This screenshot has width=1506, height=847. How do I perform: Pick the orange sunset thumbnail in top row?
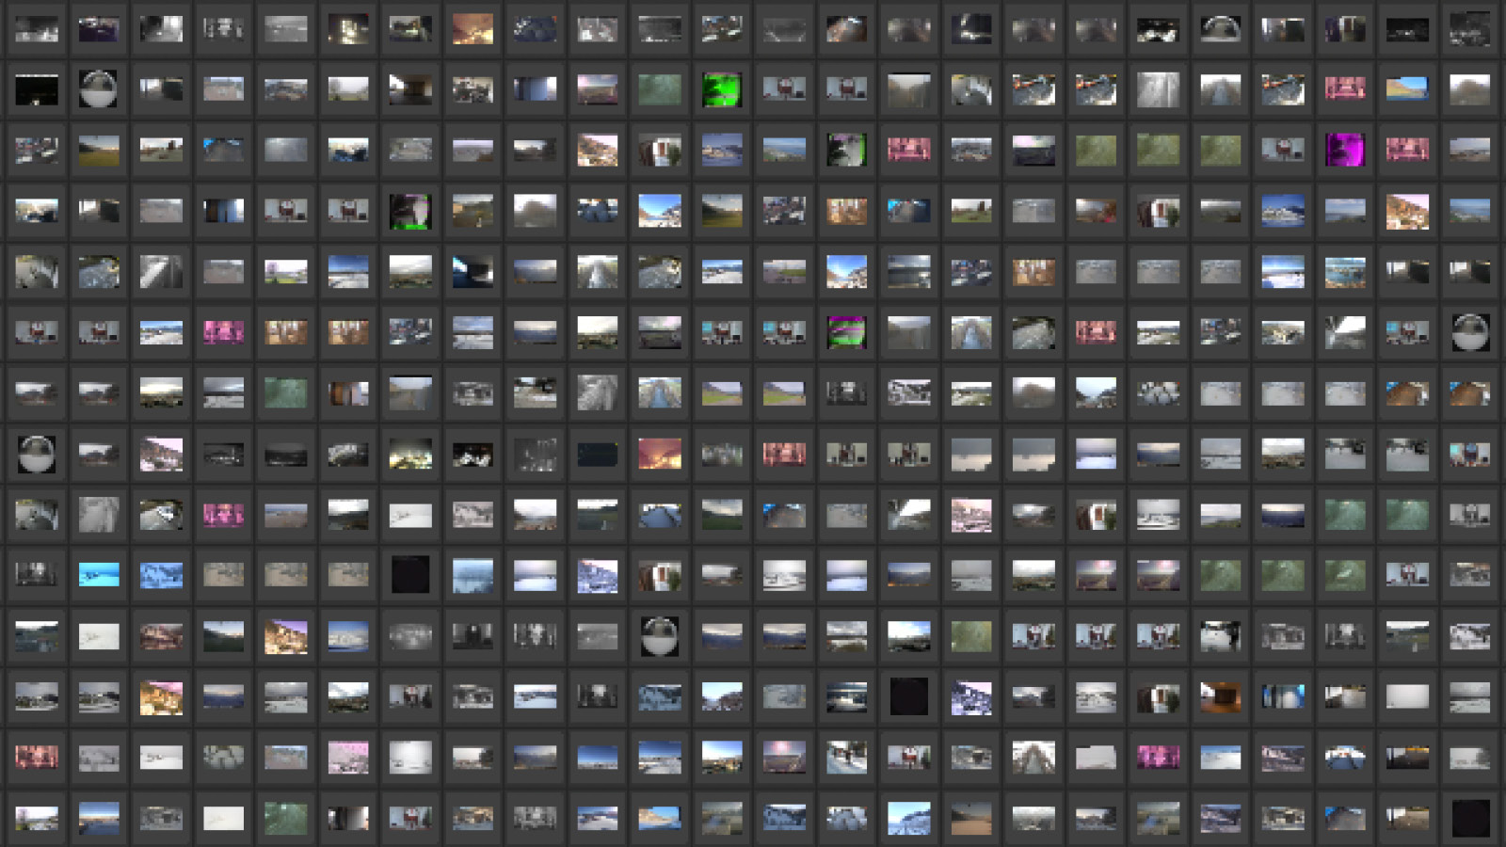pos(473,30)
